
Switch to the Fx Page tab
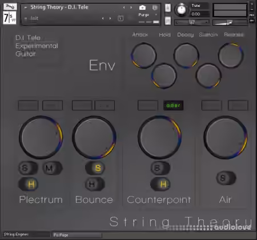[77, 235]
